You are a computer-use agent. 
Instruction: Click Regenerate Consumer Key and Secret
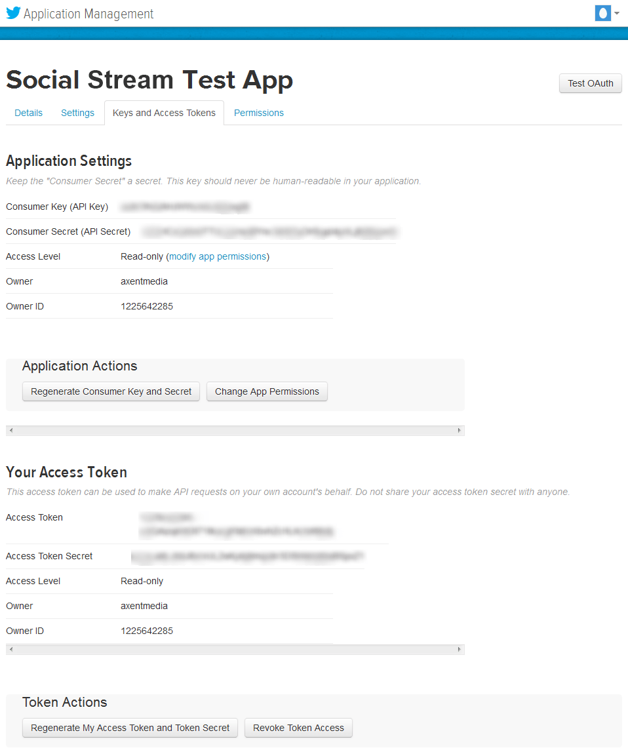pos(111,391)
